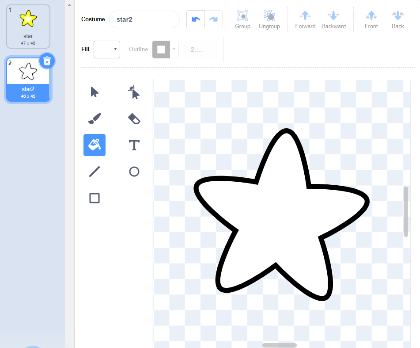Select the Rectangle tool

tap(95, 198)
